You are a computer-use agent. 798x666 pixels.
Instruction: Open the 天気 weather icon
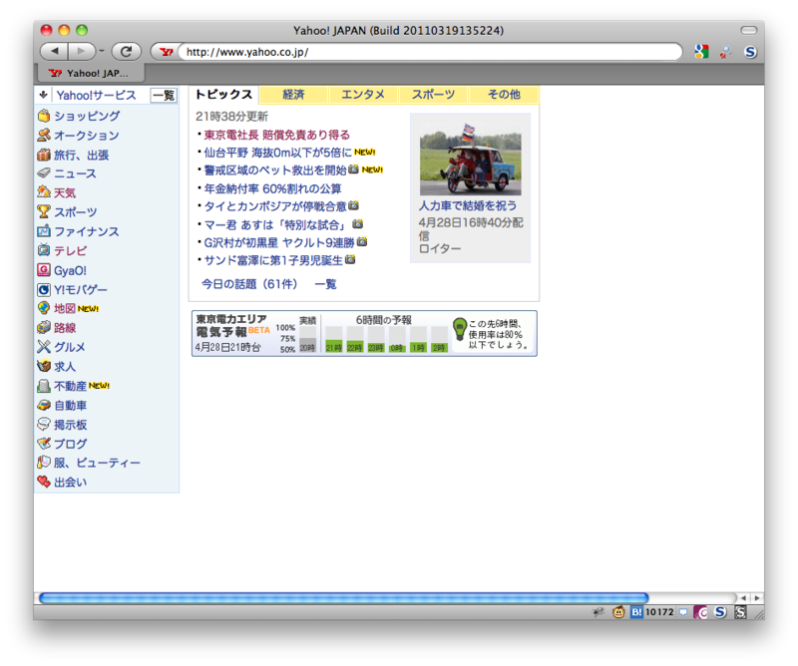point(44,191)
